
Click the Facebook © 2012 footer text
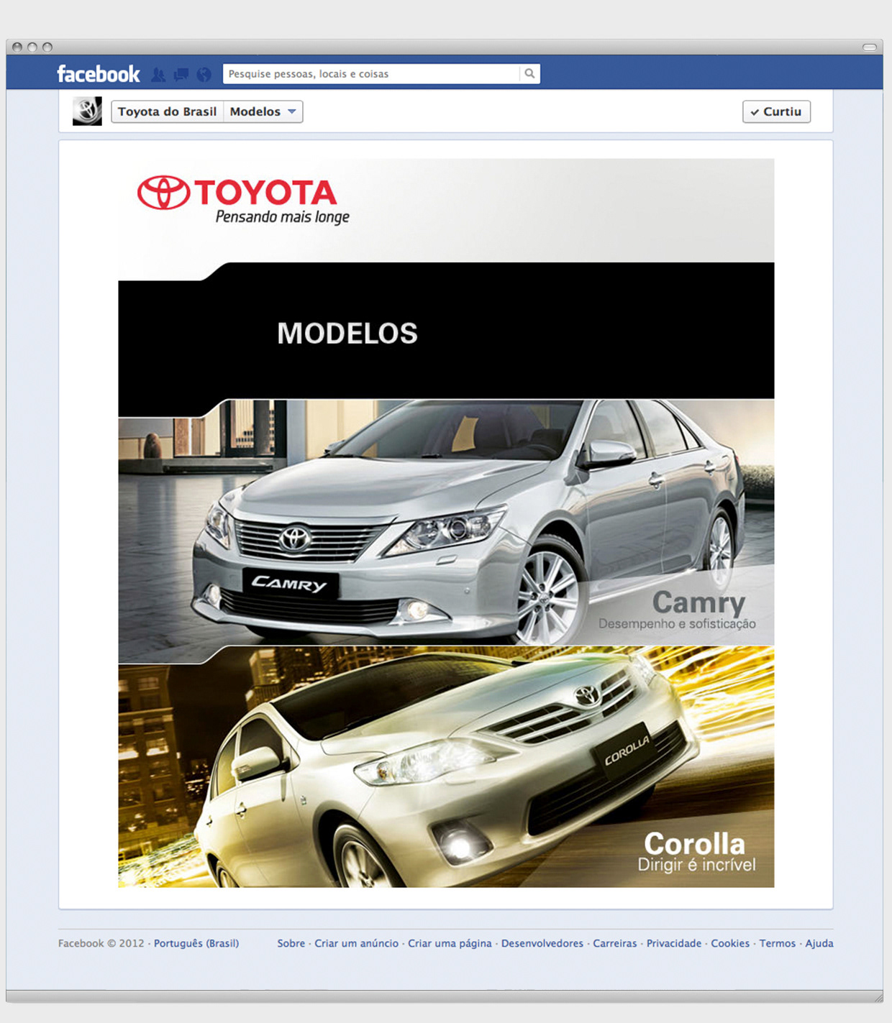(101, 943)
